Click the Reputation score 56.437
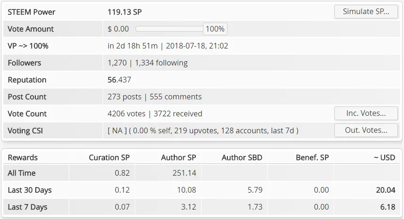The height and width of the screenshot is (219, 404). [x=119, y=80]
